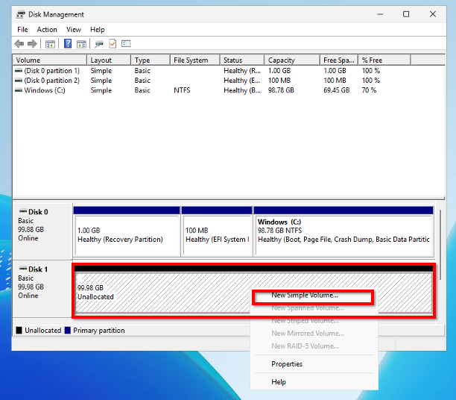Select the 100 MB EFI System partition block
This screenshot has height=400, width=456.
point(217,231)
